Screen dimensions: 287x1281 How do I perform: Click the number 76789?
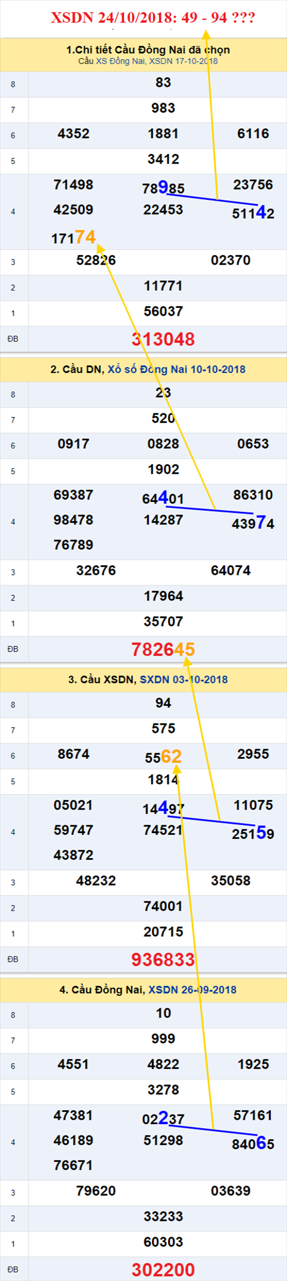tap(74, 545)
